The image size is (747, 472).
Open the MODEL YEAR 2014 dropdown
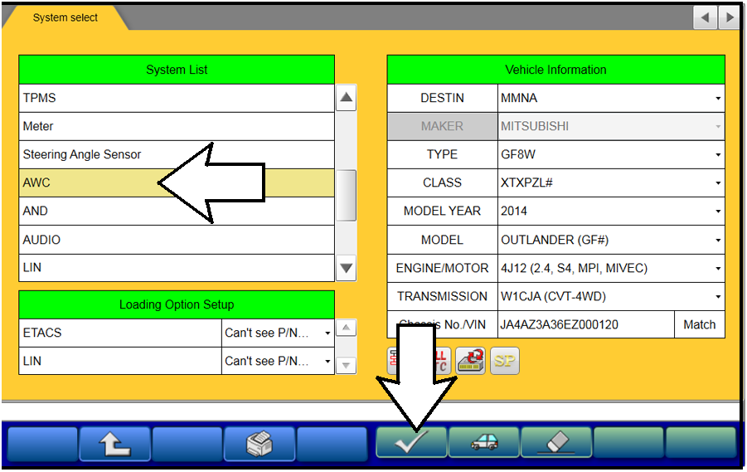pyautogui.click(x=610, y=211)
